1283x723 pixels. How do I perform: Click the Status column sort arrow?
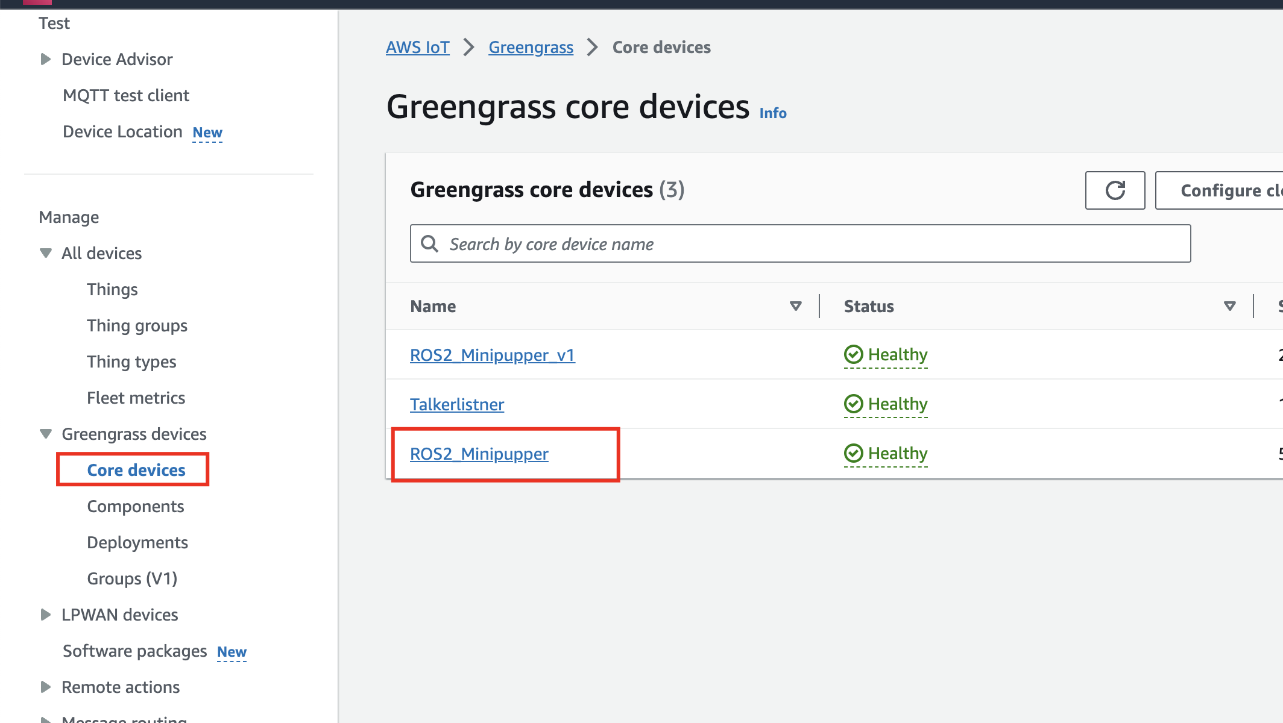(1229, 306)
